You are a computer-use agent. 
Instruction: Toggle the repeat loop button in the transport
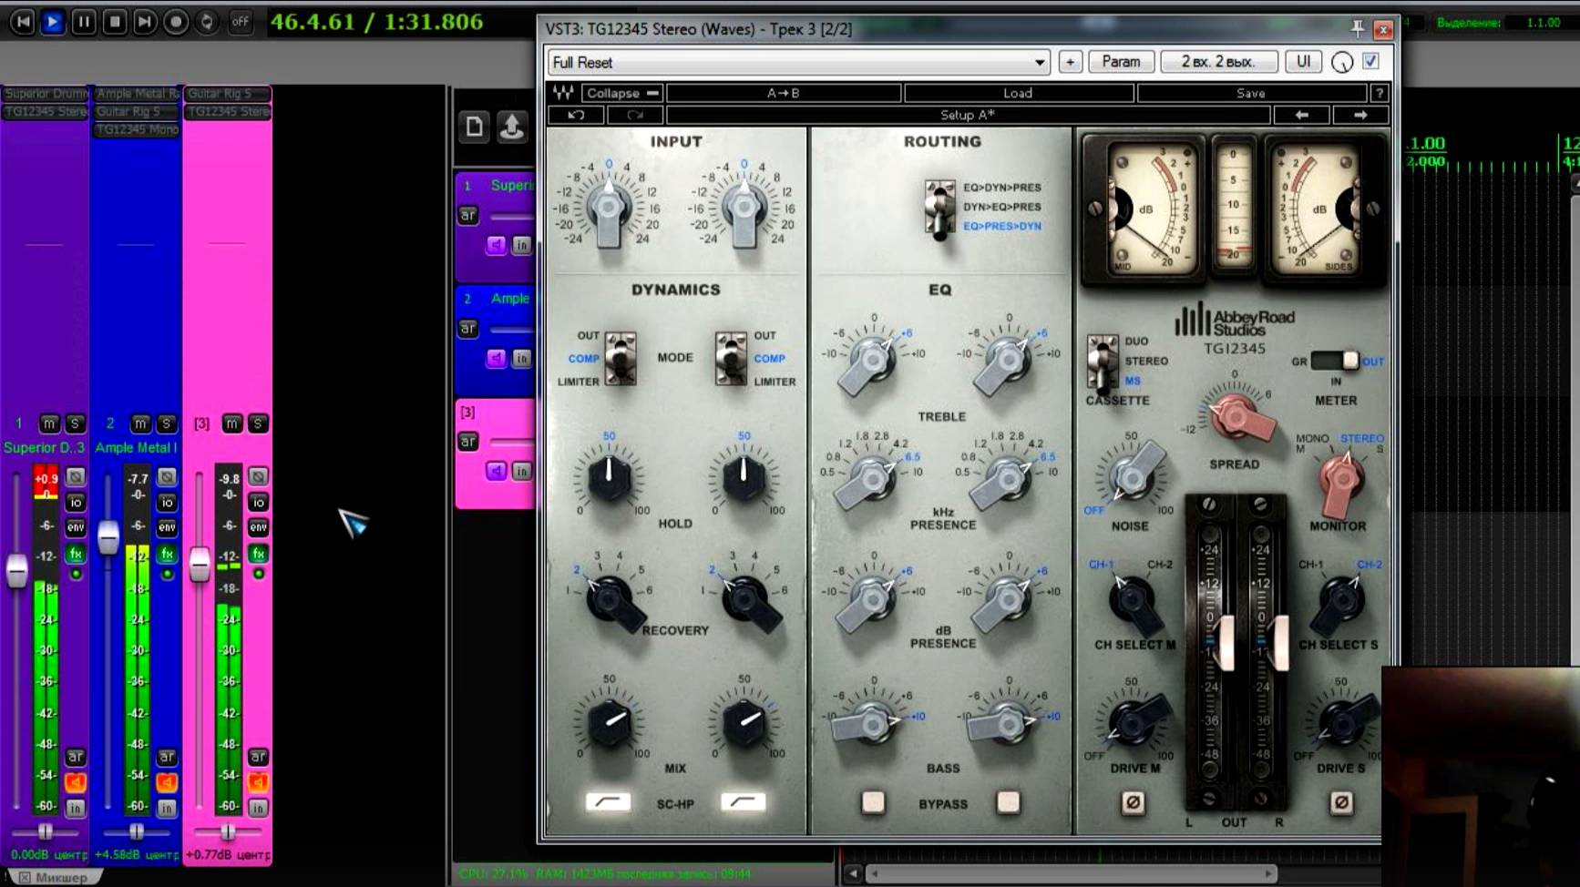207,21
